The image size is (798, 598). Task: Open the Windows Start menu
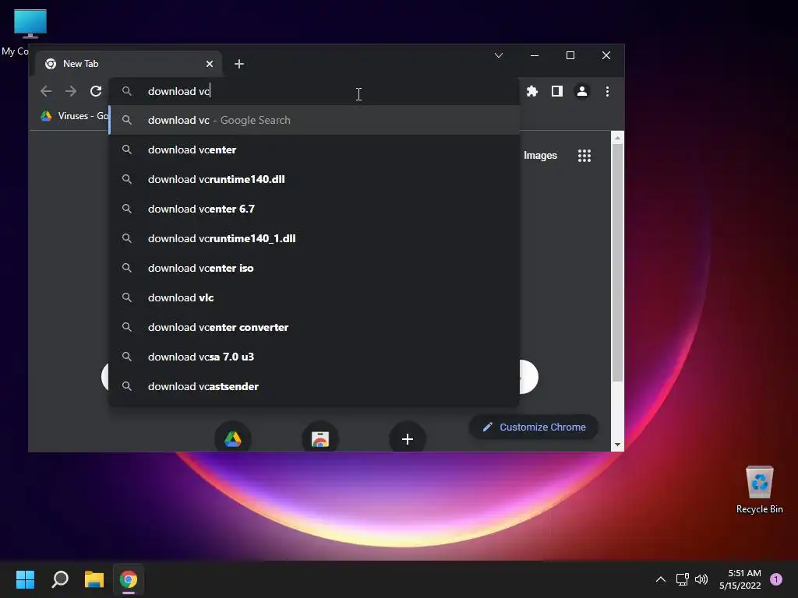25,579
